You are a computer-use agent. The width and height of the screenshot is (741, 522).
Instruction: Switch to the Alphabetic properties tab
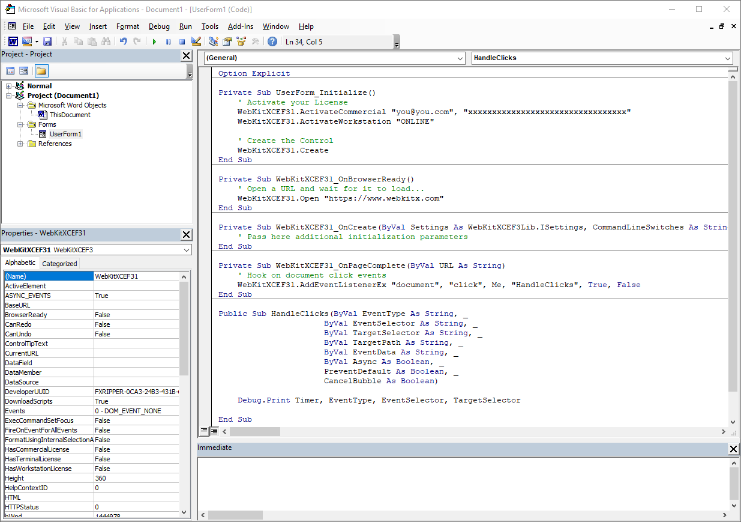pos(20,263)
